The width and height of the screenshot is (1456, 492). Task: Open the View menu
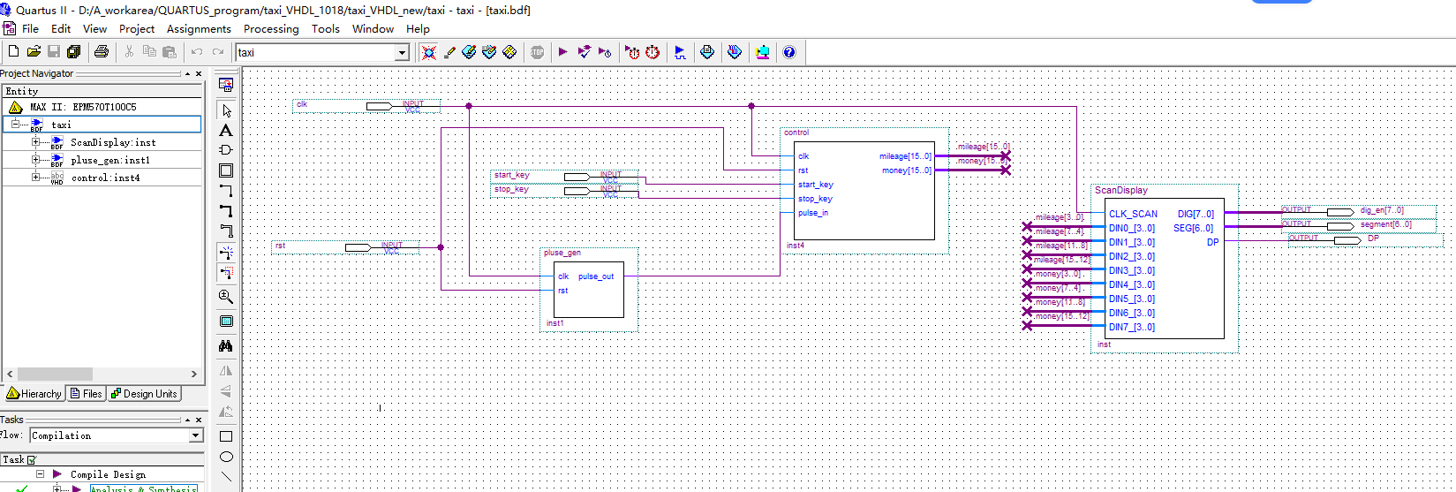pyautogui.click(x=94, y=28)
